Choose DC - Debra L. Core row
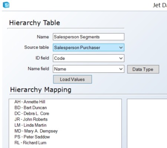 tap(32, 114)
